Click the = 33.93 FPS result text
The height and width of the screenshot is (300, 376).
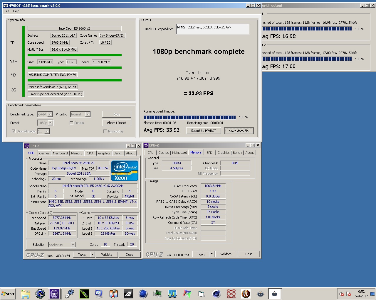(x=199, y=93)
